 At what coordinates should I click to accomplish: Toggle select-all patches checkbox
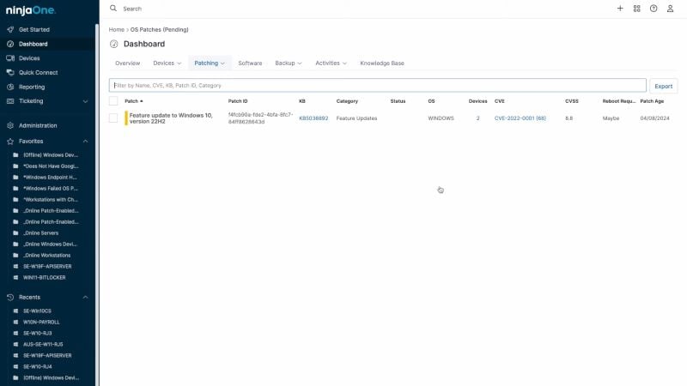113,101
